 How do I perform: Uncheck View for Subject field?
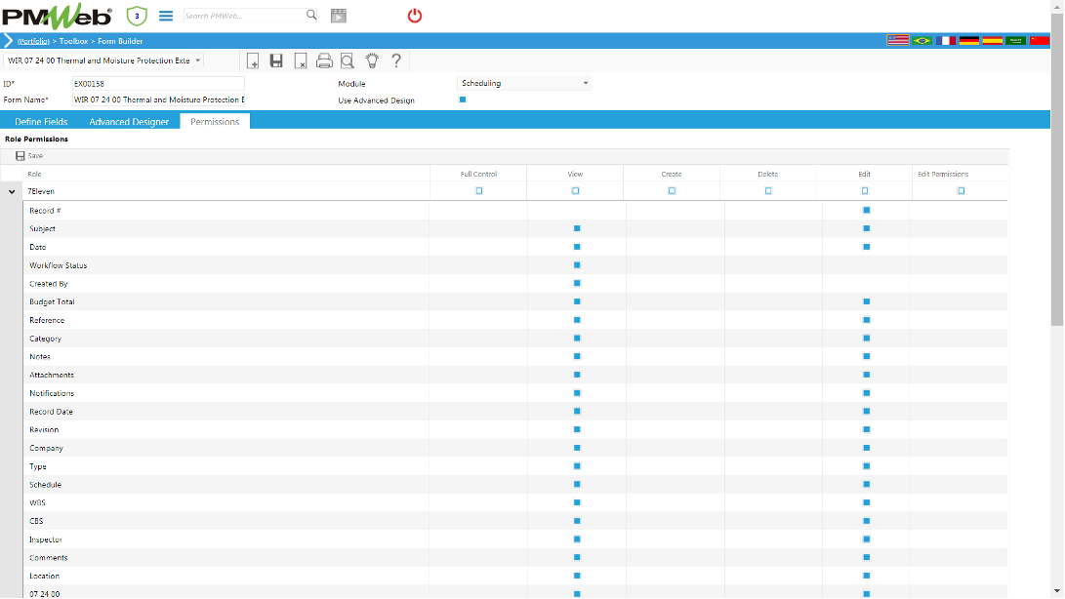click(577, 228)
